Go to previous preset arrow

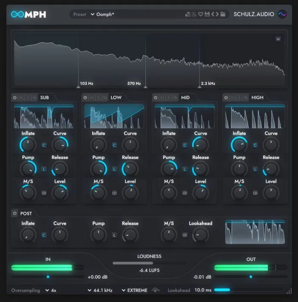click(x=213, y=14)
